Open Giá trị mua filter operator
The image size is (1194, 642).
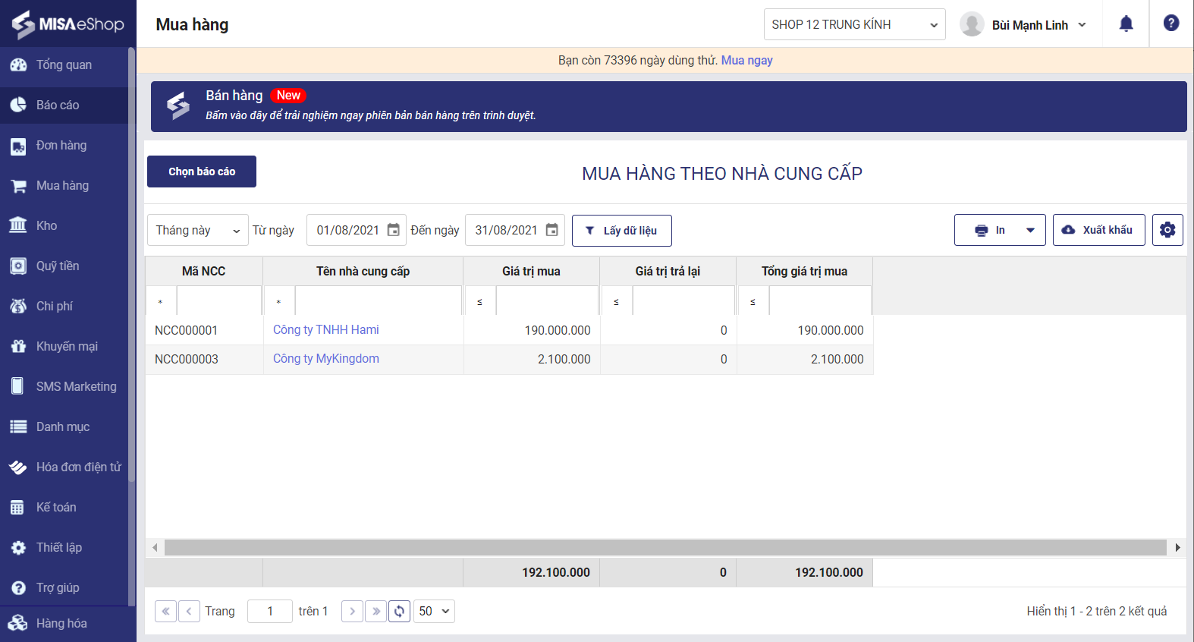click(x=480, y=301)
